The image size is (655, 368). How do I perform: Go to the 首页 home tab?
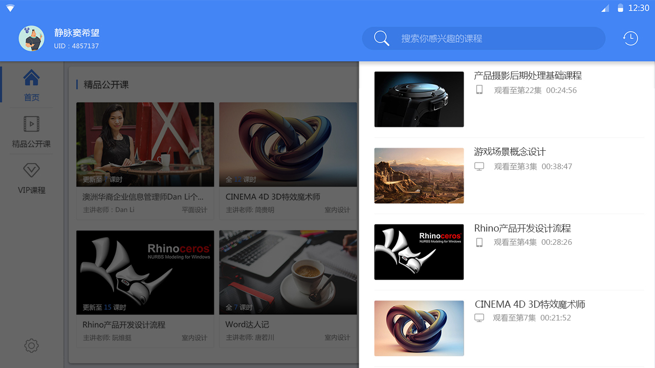coord(32,85)
